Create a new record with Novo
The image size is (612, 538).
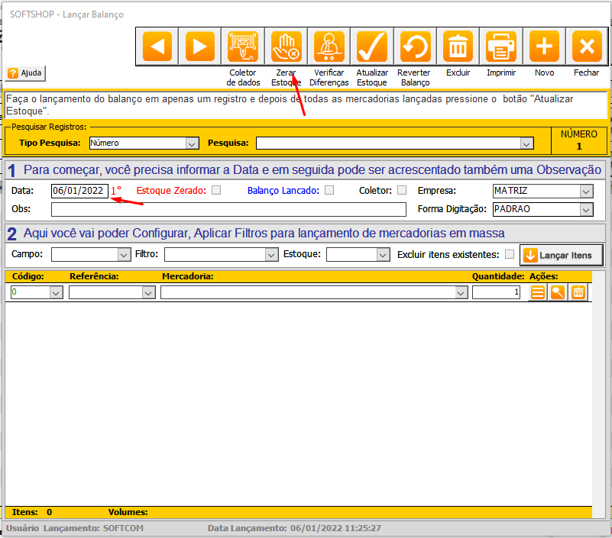point(544,47)
